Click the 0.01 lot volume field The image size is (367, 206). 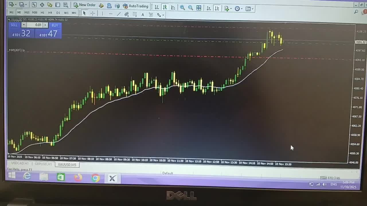click(34, 25)
